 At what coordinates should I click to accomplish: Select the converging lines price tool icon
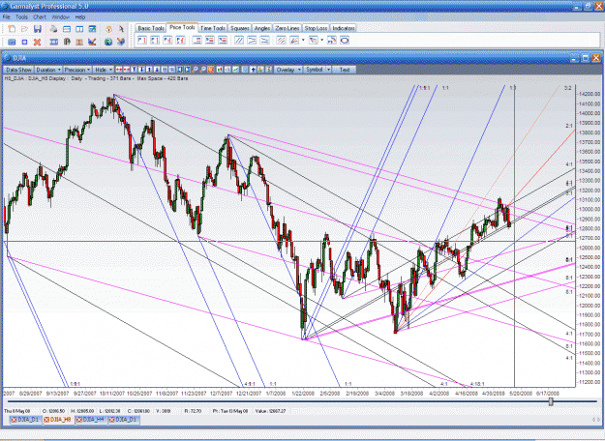[252, 40]
